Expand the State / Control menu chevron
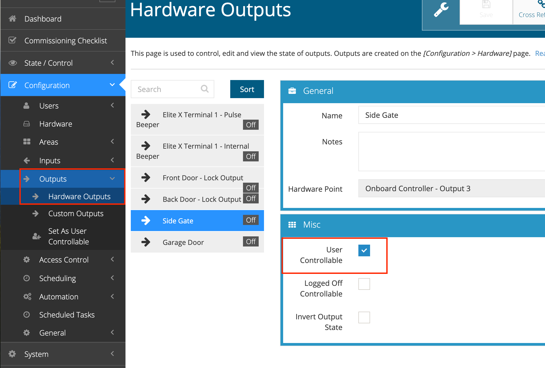Image resolution: width=545 pixels, height=368 pixels. point(112,62)
